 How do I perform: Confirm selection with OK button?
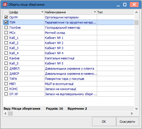pyautogui.click(x=104, y=122)
